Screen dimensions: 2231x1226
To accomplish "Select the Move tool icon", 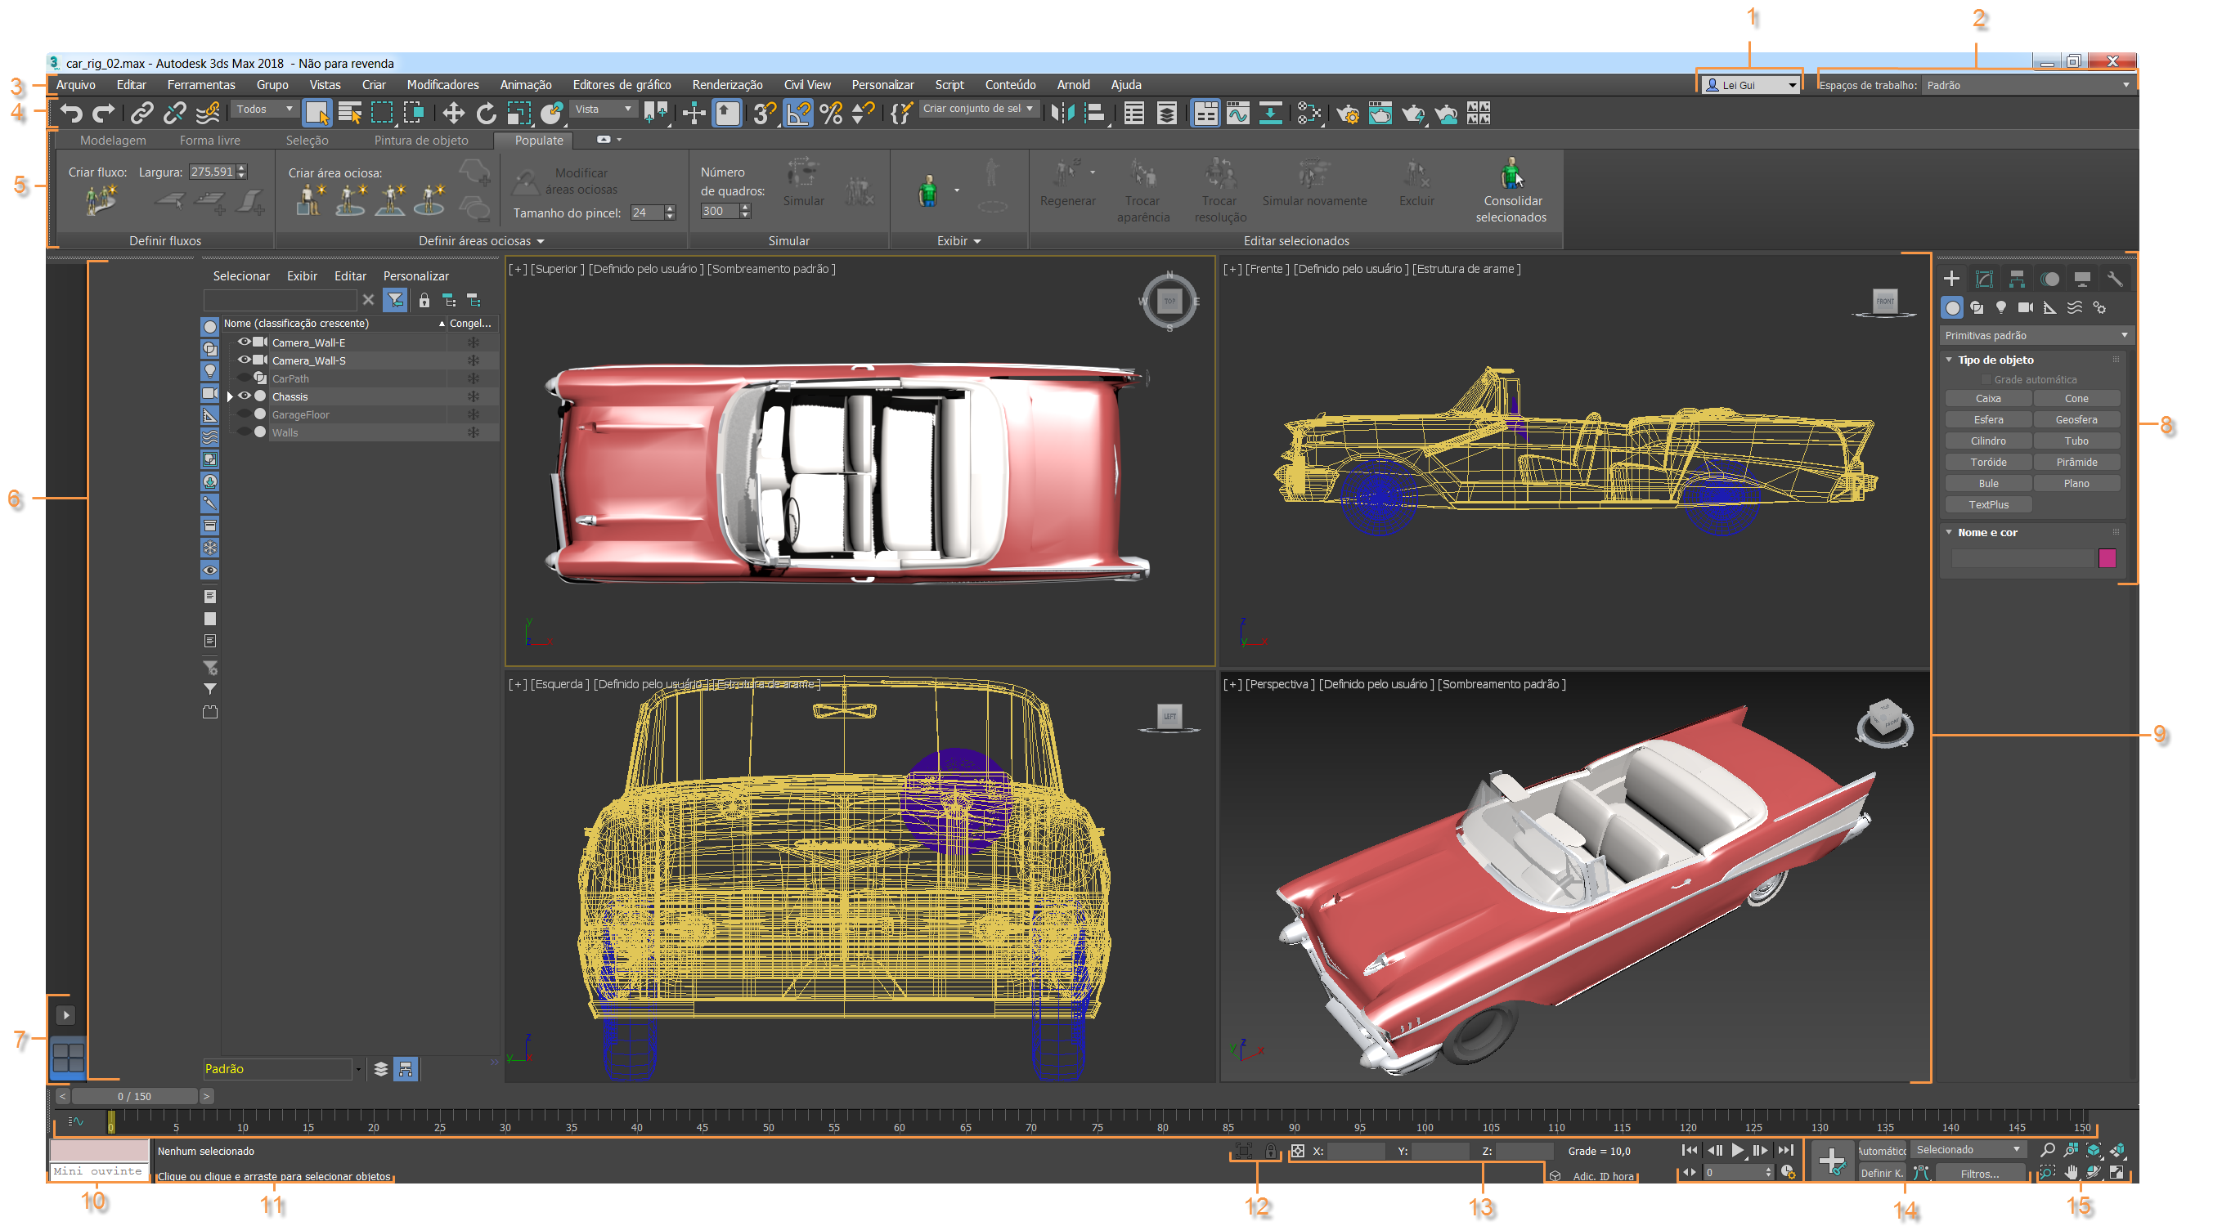I will coord(453,114).
